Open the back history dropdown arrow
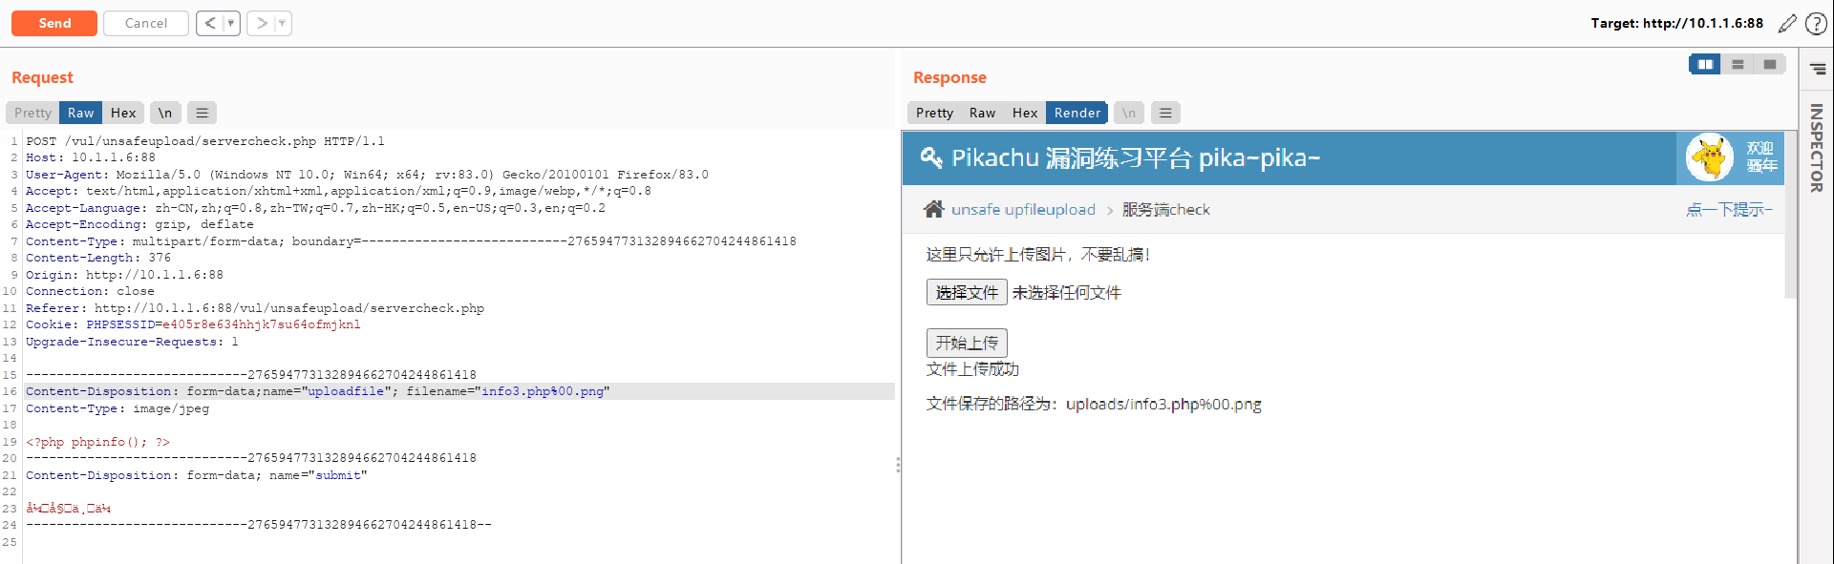The width and height of the screenshot is (1834, 564). (x=231, y=23)
